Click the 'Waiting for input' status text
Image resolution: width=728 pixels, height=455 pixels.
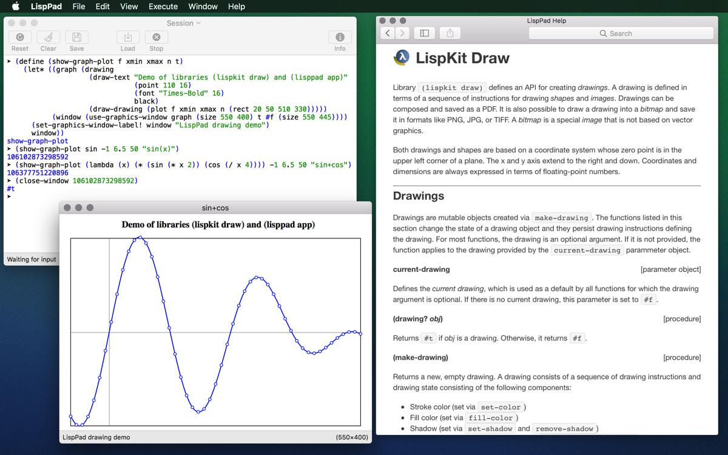click(x=32, y=259)
